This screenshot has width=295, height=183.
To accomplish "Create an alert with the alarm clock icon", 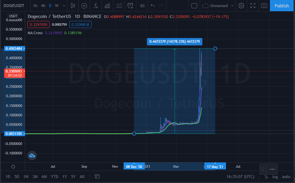I will point(130,6).
